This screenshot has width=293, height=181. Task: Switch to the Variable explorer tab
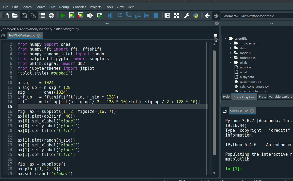[280, 97]
